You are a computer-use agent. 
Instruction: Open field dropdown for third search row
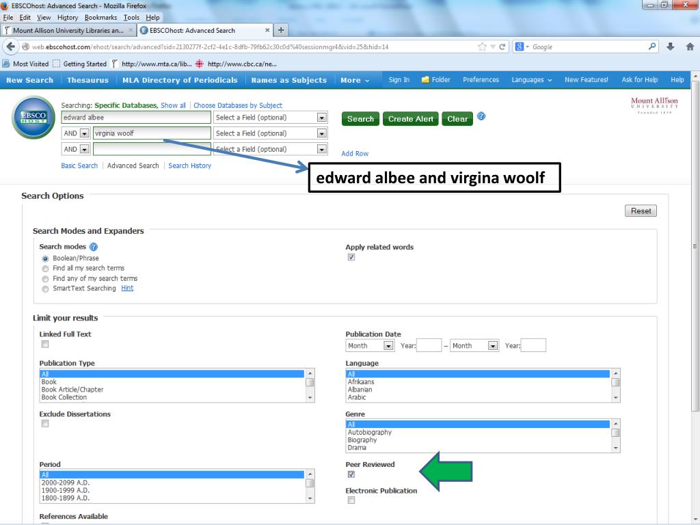(x=321, y=149)
